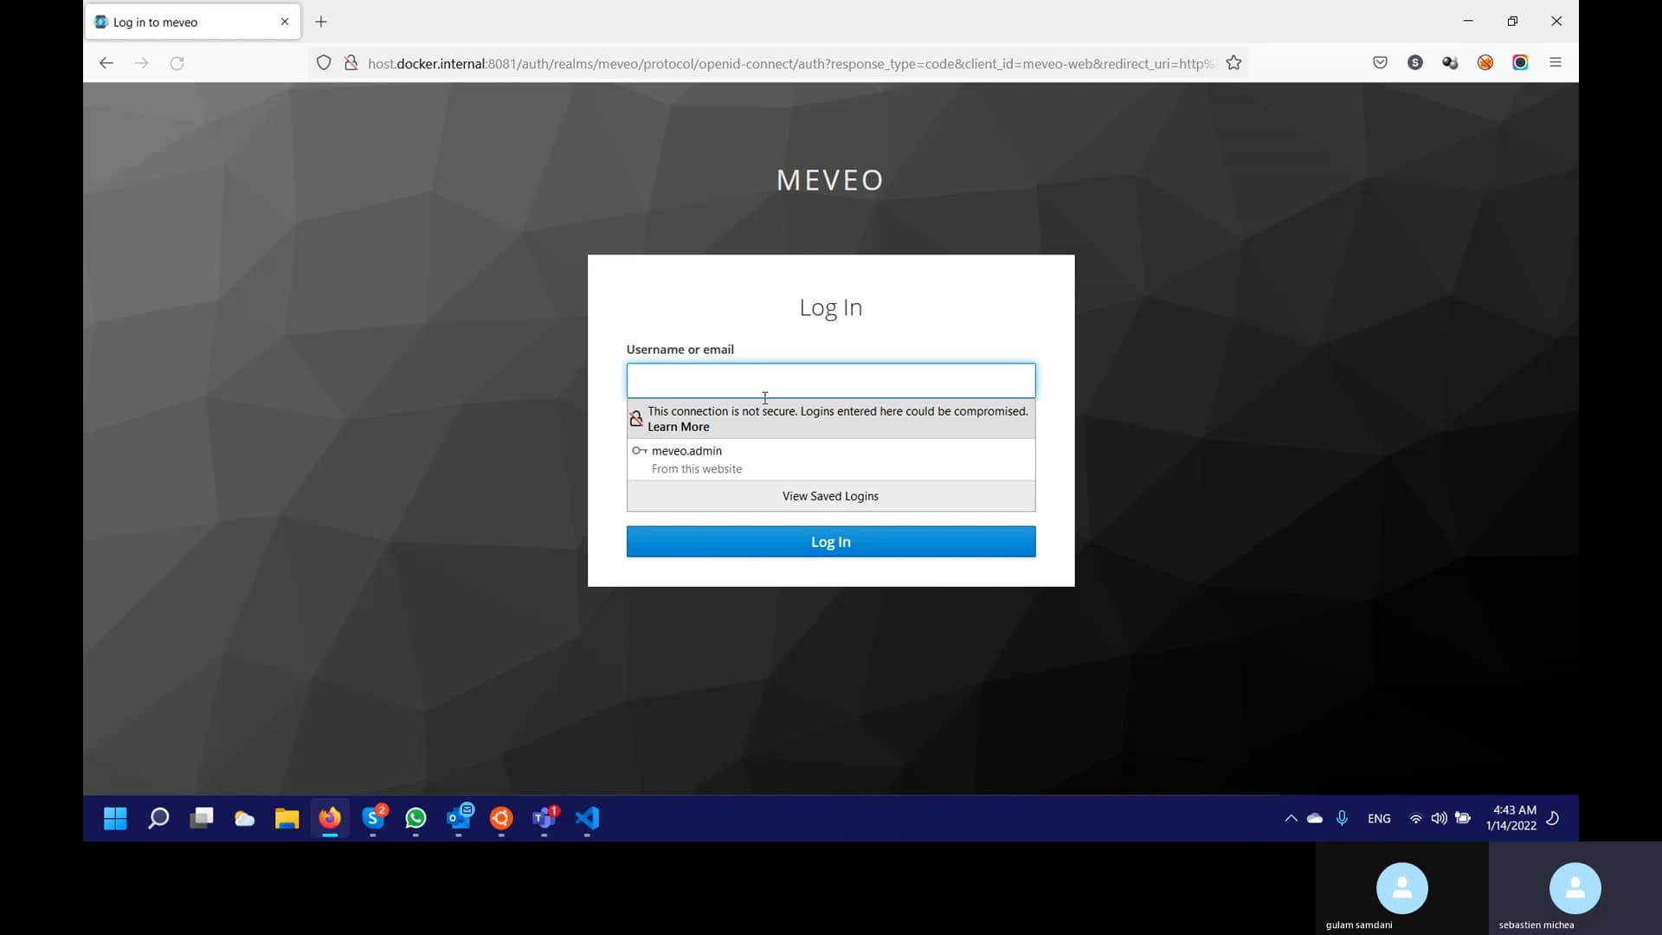Select saved login meveo.admin
Screen dimensions: 1662x935
coord(831,460)
